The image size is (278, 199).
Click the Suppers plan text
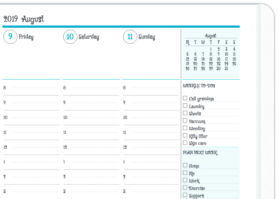[x=196, y=196]
